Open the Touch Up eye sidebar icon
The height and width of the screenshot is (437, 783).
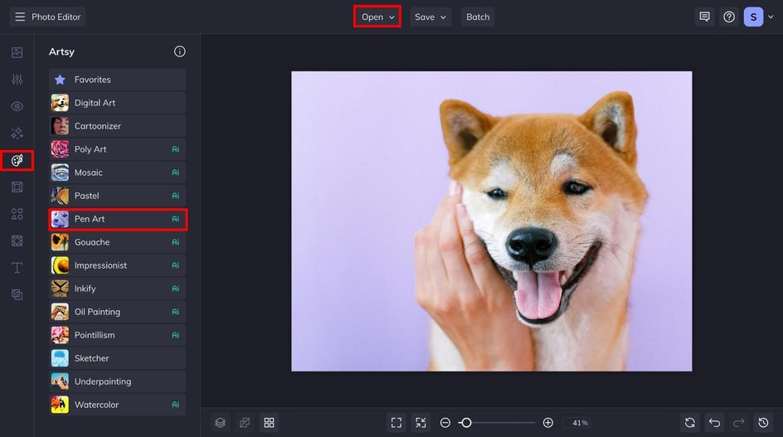click(x=17, y=106)
